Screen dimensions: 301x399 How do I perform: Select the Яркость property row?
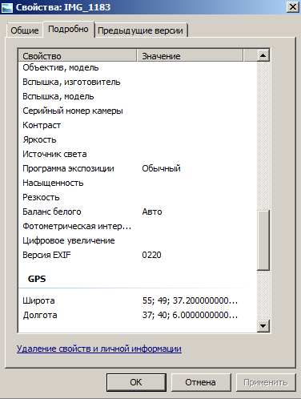coord(138,139)
